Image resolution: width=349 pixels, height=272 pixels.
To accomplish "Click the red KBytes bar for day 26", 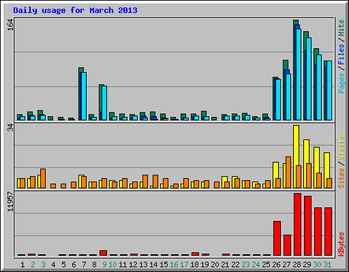I will coord(277,238).
